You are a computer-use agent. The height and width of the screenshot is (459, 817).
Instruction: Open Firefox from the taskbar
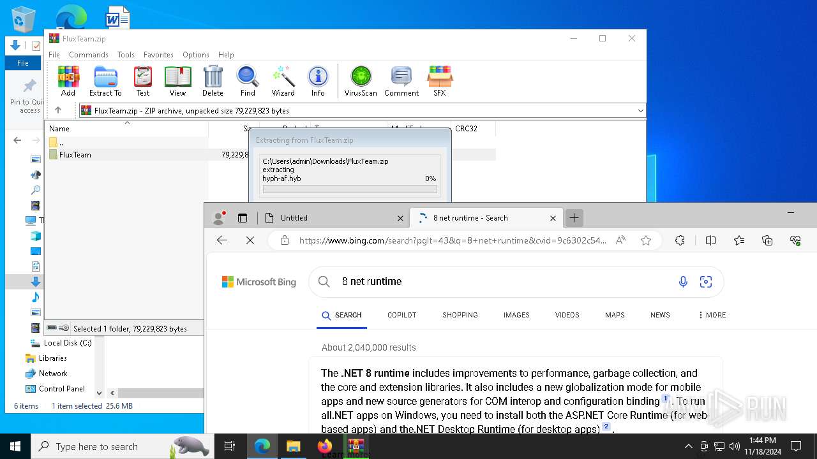(325, 446)
